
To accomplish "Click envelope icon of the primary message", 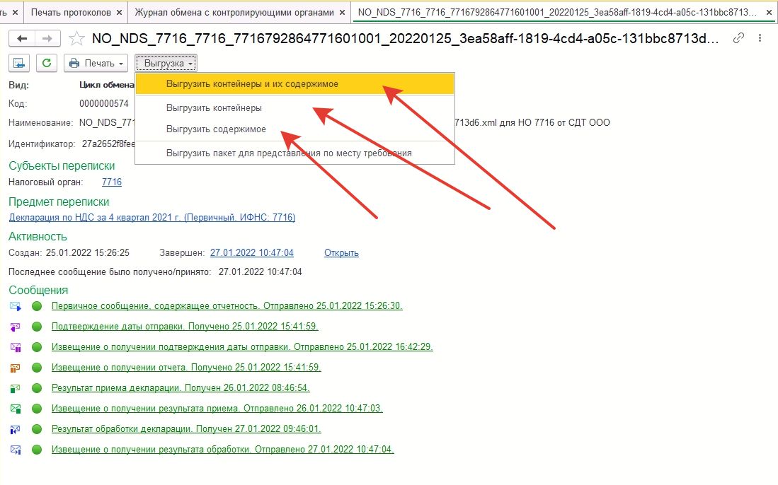I will pos(16,306).
